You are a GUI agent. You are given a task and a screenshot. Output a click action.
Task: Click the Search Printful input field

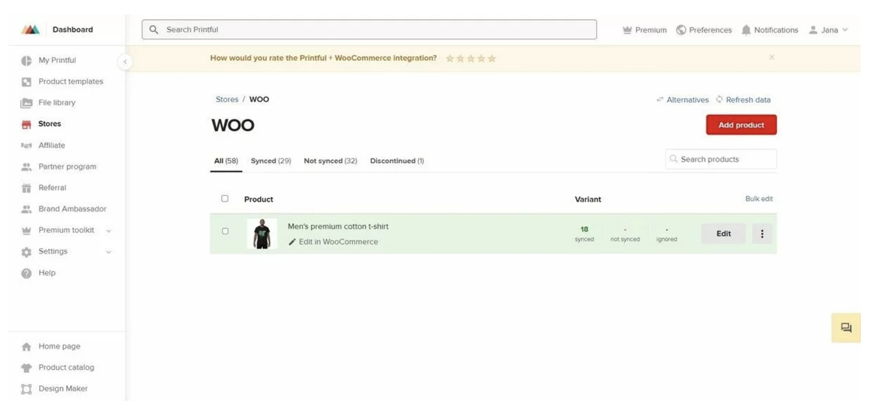coord(369,30)
